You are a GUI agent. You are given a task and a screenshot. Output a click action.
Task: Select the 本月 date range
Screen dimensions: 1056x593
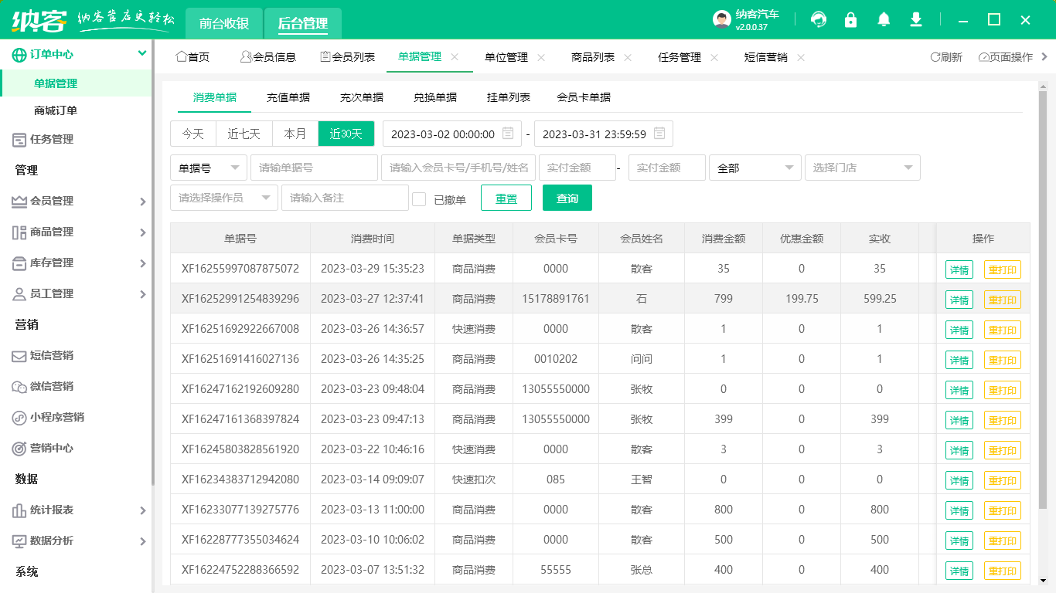coord(295,134)
